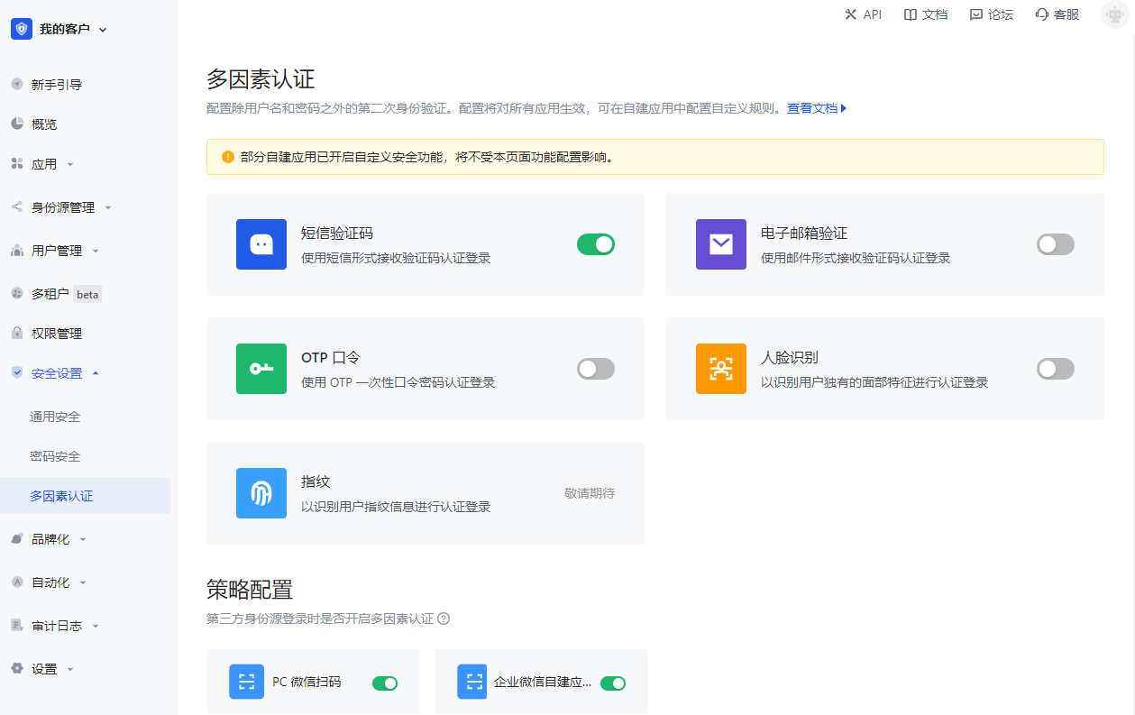Go to 通用安全 settings page
The image size is (1135, 715).
[x=55, y=417]
